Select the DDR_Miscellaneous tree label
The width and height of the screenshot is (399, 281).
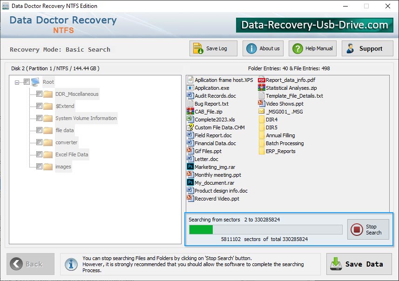tap(77, 94)
